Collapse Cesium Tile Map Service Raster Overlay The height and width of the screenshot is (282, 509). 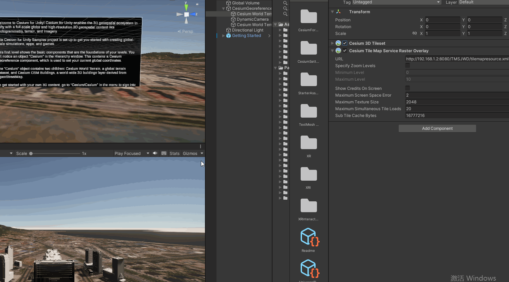(333, 51)
